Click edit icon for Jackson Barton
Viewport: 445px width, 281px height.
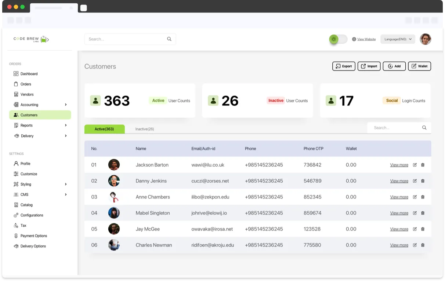click(x=415, y=165)
